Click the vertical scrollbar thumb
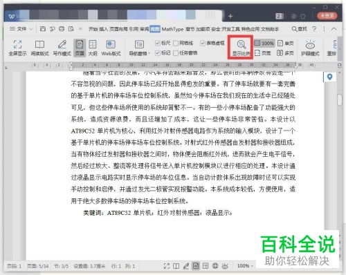 [340, 99]
